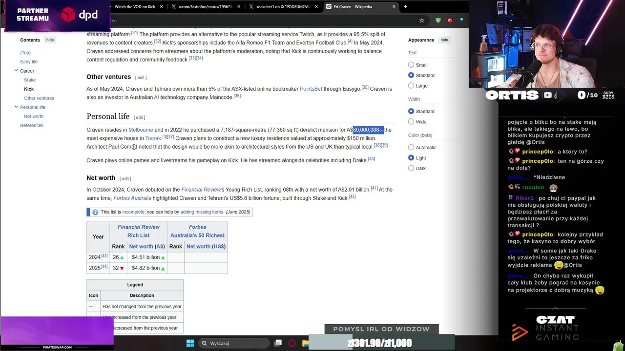
Task: Open the Financial Review link in paragraph
Action: 201,190
